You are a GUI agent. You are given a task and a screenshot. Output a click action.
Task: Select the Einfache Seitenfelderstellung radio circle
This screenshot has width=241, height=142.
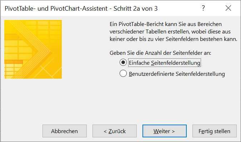tap(123, 62)
